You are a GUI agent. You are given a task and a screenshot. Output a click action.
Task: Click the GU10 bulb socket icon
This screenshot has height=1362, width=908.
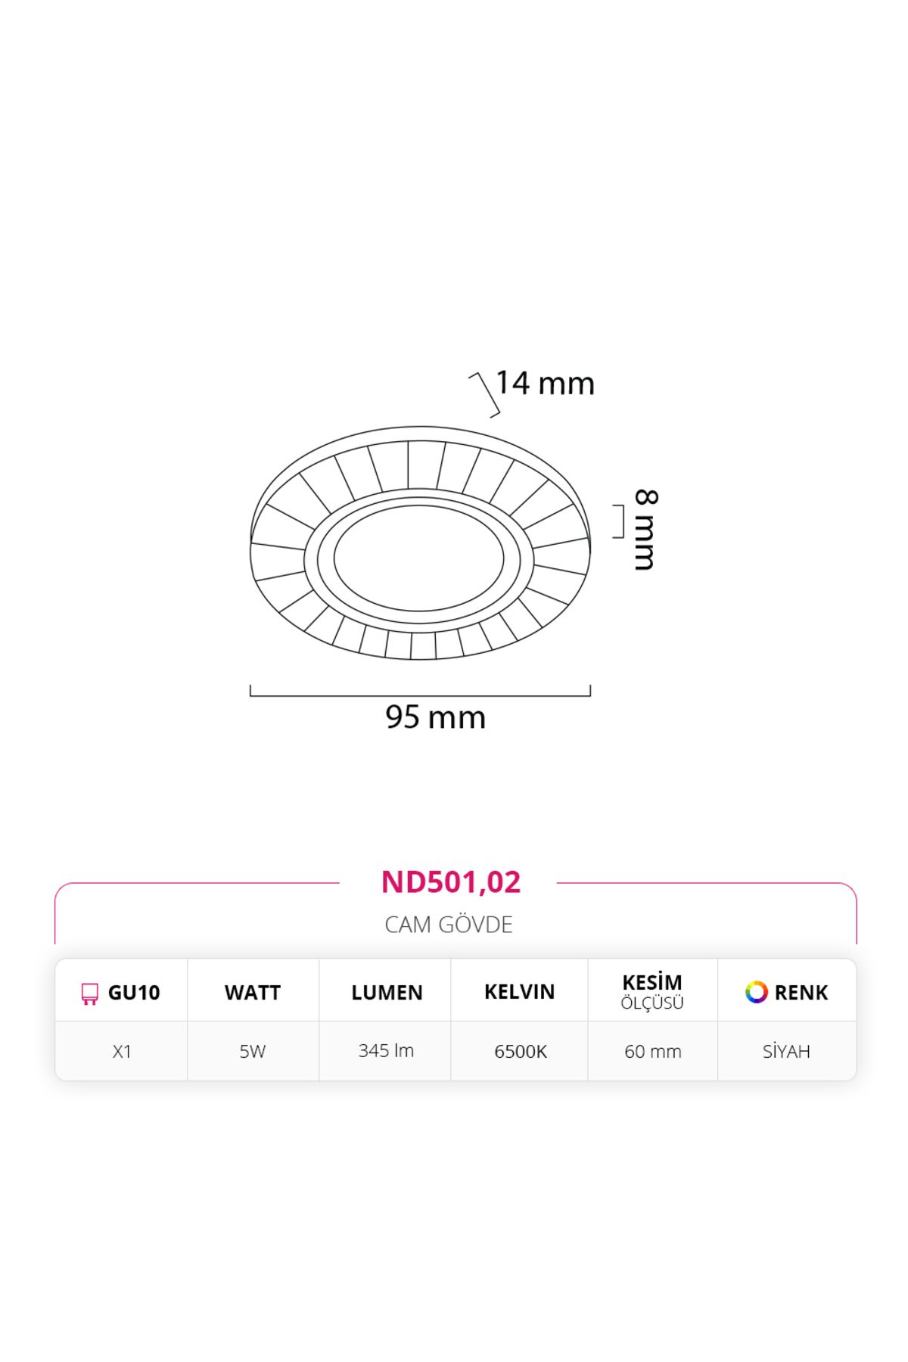click(89, 994)
